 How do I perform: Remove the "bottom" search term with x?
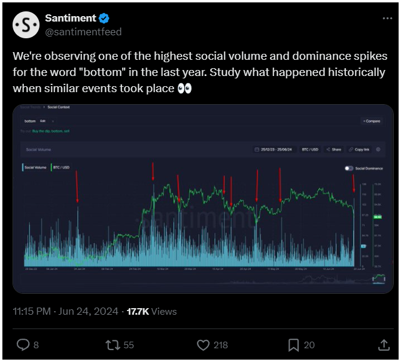(x=53, y=121)
